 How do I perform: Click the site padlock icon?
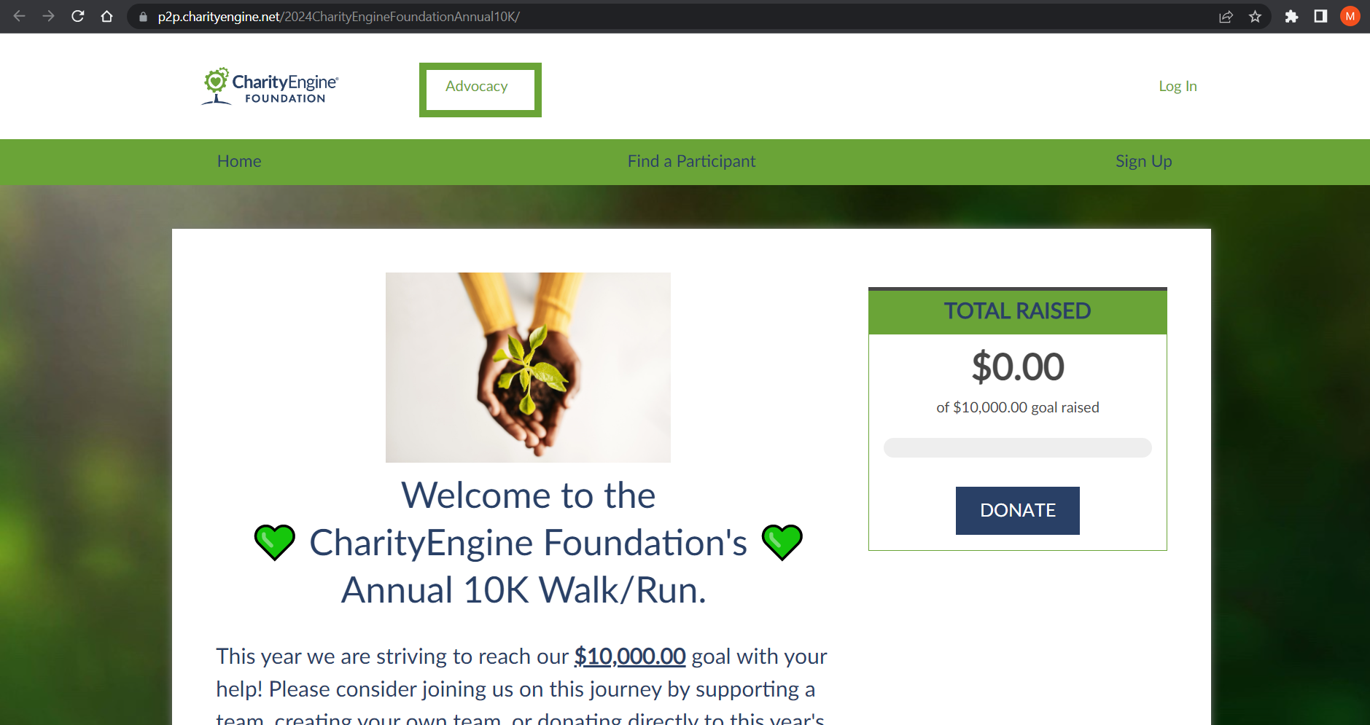143,17
